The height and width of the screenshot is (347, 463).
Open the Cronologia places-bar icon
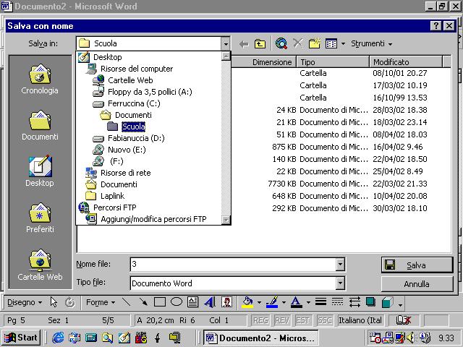[40, 79]
